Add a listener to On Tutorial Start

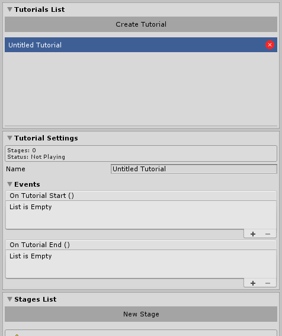[x=253, y=234]
